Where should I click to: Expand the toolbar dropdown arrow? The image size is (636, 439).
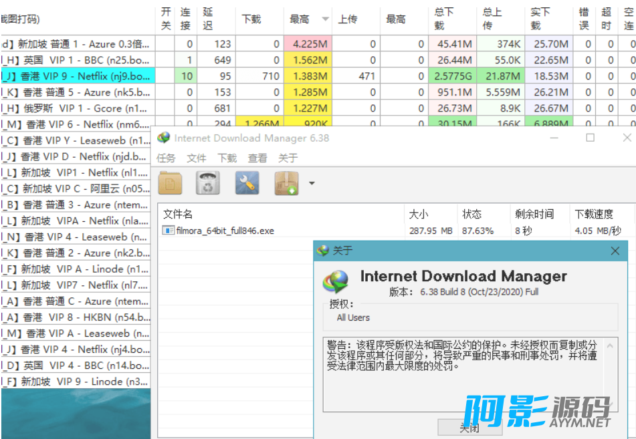click(x=312, y=183)
